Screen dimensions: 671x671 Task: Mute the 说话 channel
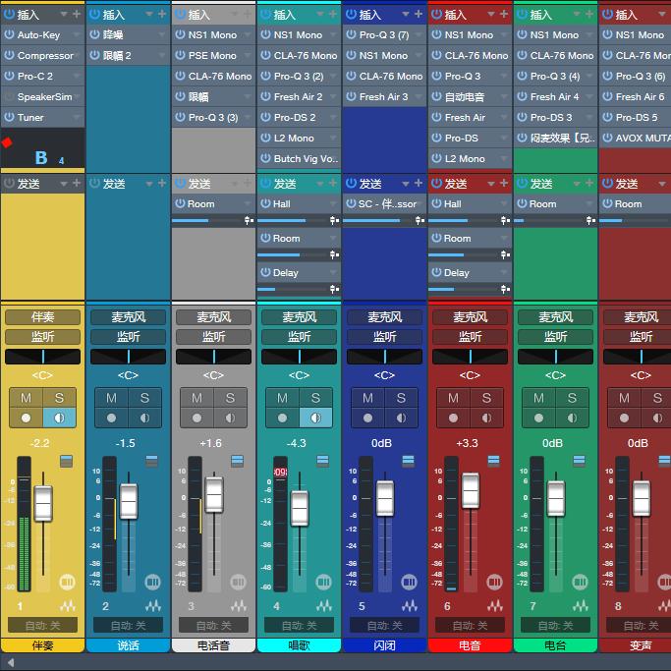pyautogui.click(x=111, y=398)
